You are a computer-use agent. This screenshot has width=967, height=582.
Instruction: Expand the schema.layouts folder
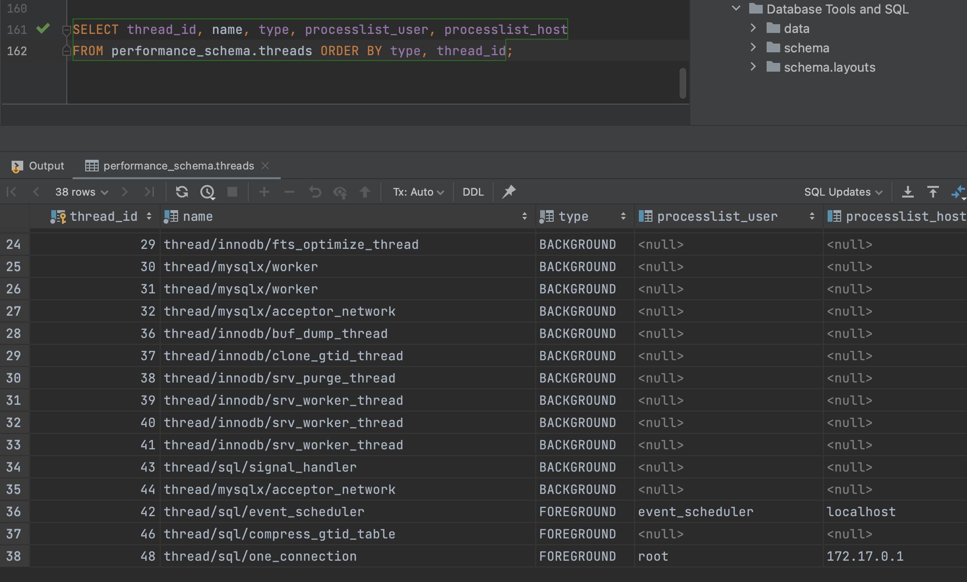[753, 67]
